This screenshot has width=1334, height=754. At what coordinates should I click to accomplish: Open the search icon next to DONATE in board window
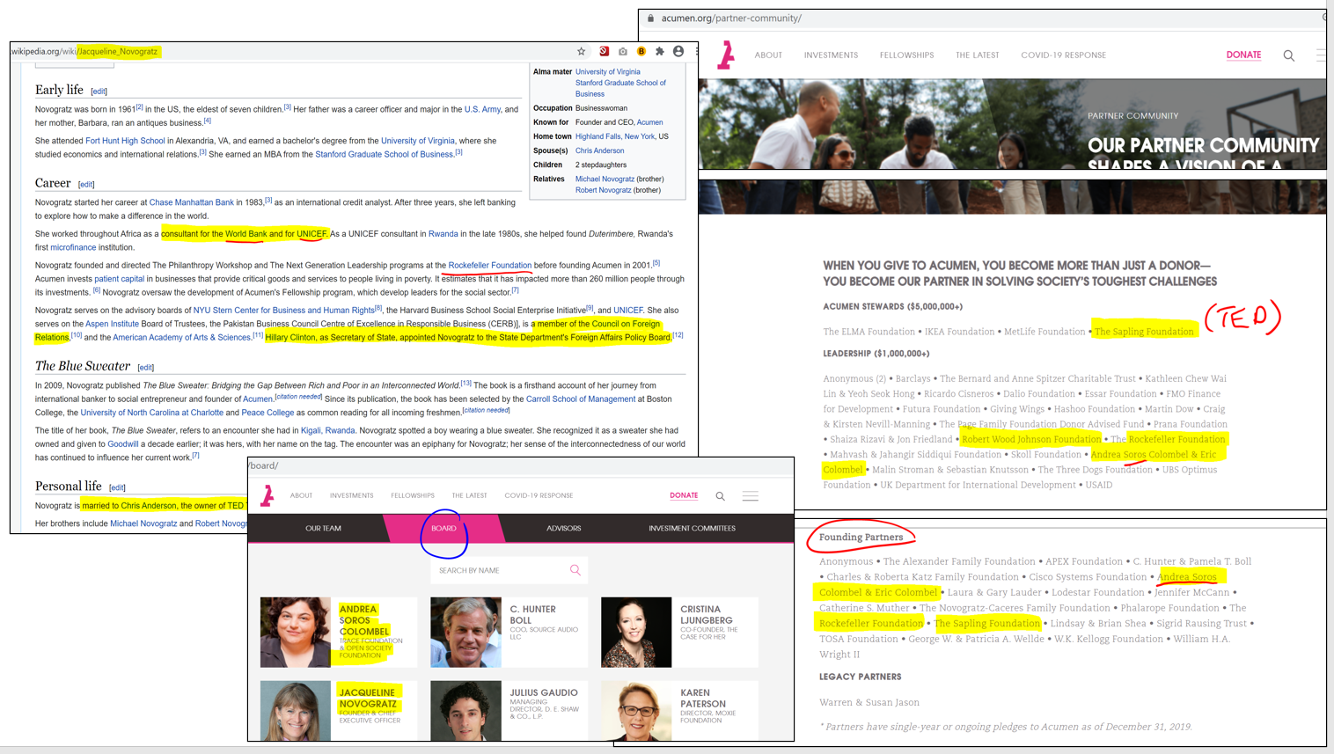click(720, 496)
